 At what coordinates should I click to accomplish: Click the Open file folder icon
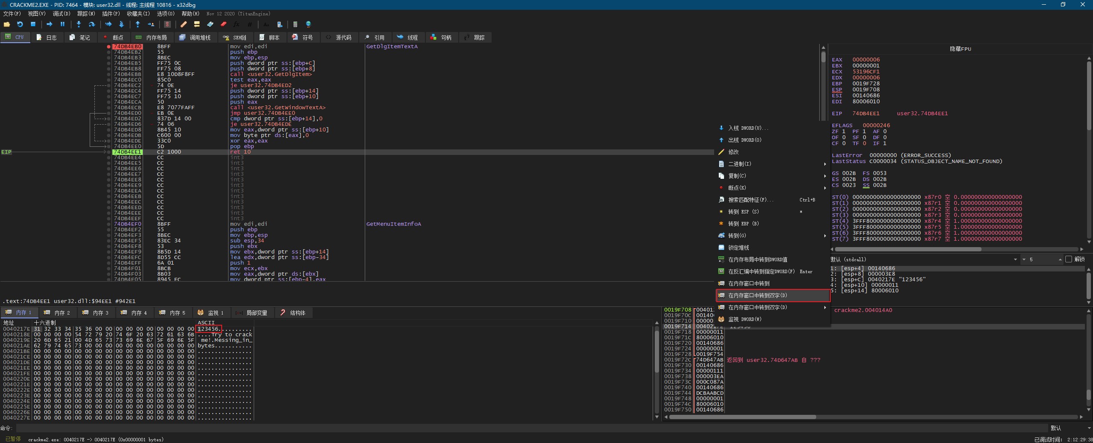[7, 24]
